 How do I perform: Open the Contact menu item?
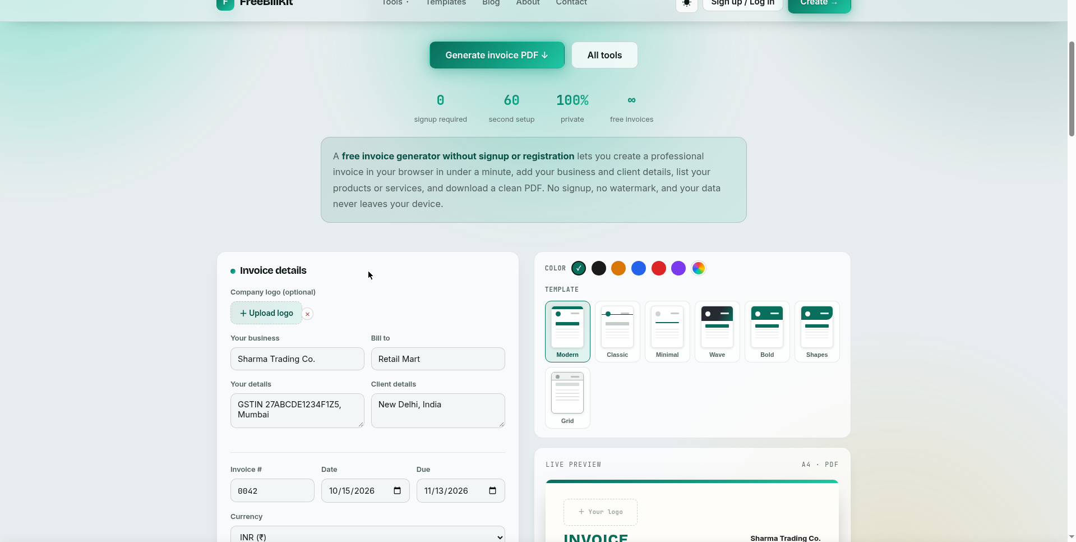coord(571,3)
